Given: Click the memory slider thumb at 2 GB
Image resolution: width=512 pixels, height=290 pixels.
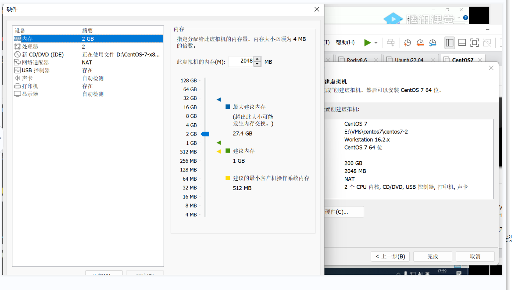Looking at the screenshot, I should tap(205, 134).
